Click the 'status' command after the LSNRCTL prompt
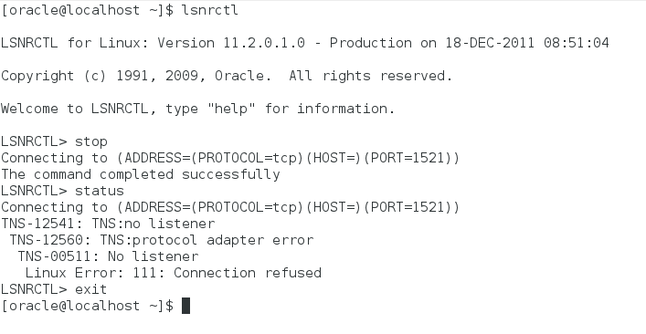The image size is (646, 334). pos(100,191)
